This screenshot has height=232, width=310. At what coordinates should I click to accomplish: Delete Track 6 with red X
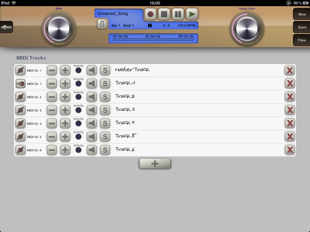click(290, 150)
